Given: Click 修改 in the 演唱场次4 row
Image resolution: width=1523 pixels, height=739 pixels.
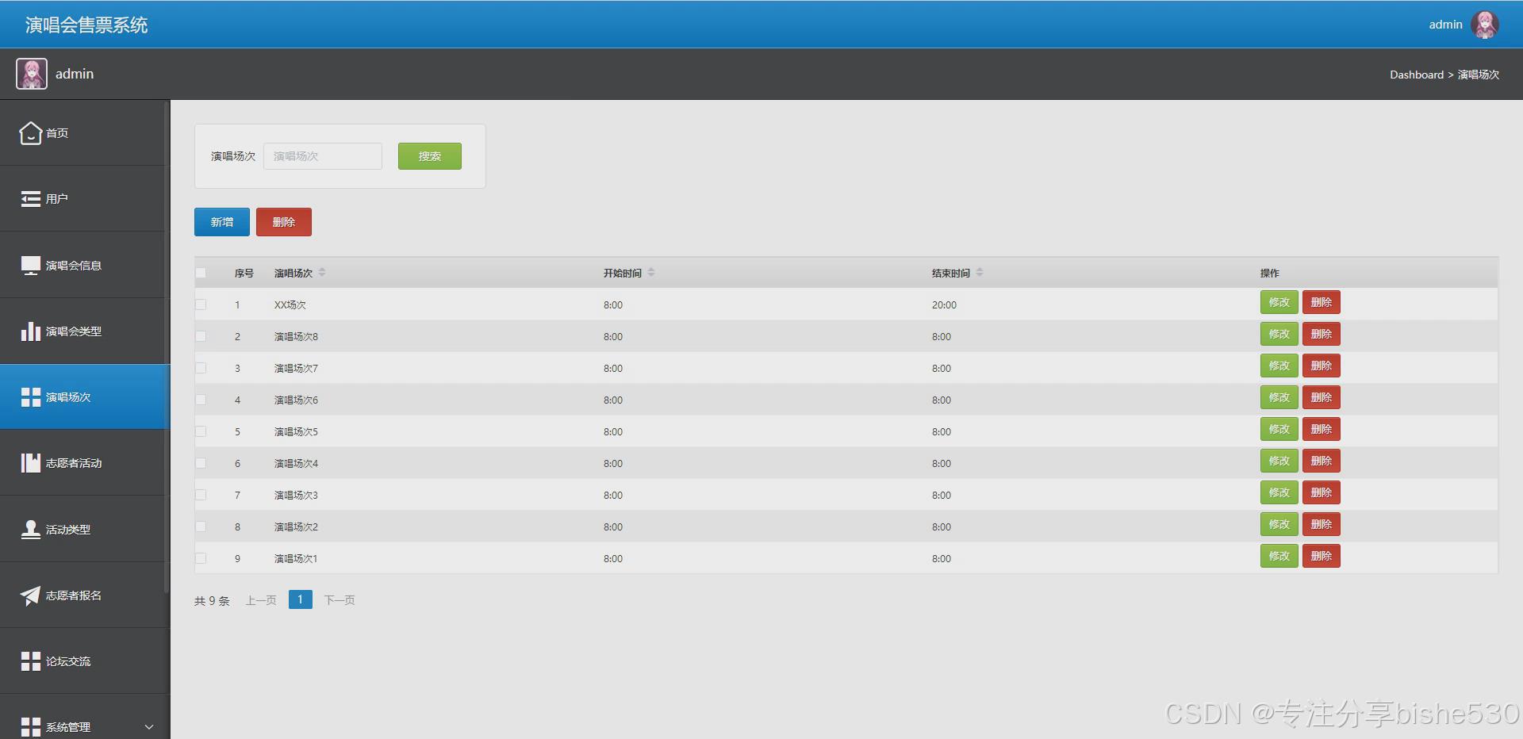Looking at the screenshot, I should (1279, 461).
